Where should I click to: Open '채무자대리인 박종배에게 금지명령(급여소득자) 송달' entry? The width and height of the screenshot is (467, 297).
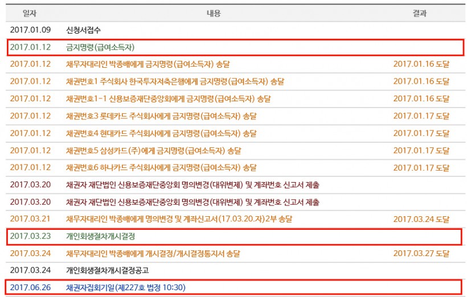click(x=148, y=64)
